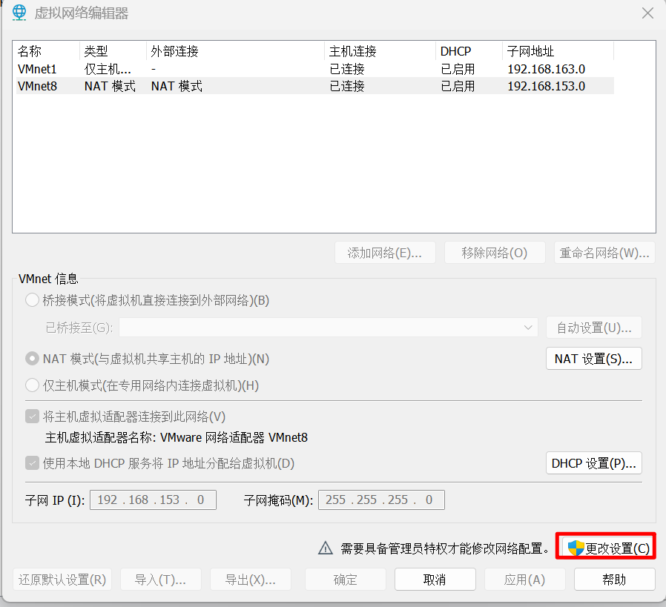Select 桥接模式 radio button
Image resolution: width=666 pixels, height=607 pixels.
[33, 300]
